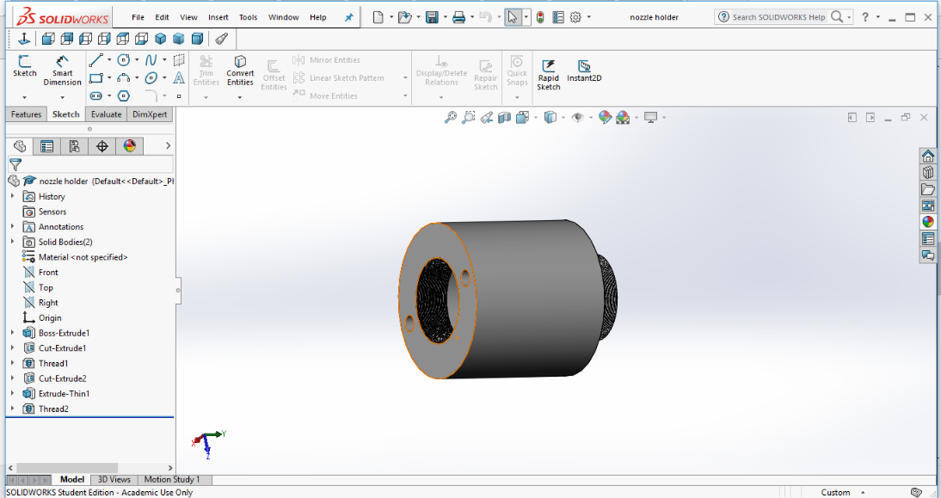
Task: Click the Section View icon
Action: coord(504,118)
